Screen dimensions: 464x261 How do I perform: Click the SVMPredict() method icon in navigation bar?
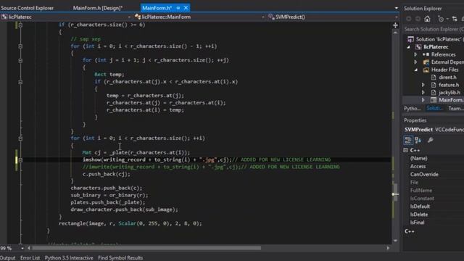[x=271, y=17]
